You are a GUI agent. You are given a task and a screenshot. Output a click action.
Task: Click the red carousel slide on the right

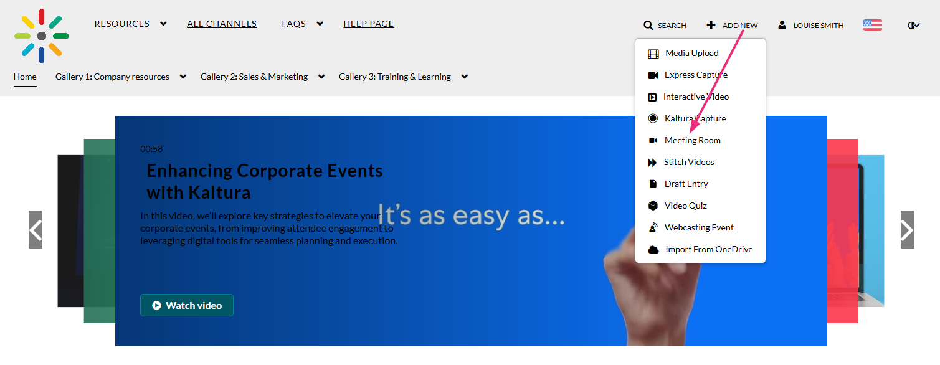pyautogui.click(x=842, y=230)
